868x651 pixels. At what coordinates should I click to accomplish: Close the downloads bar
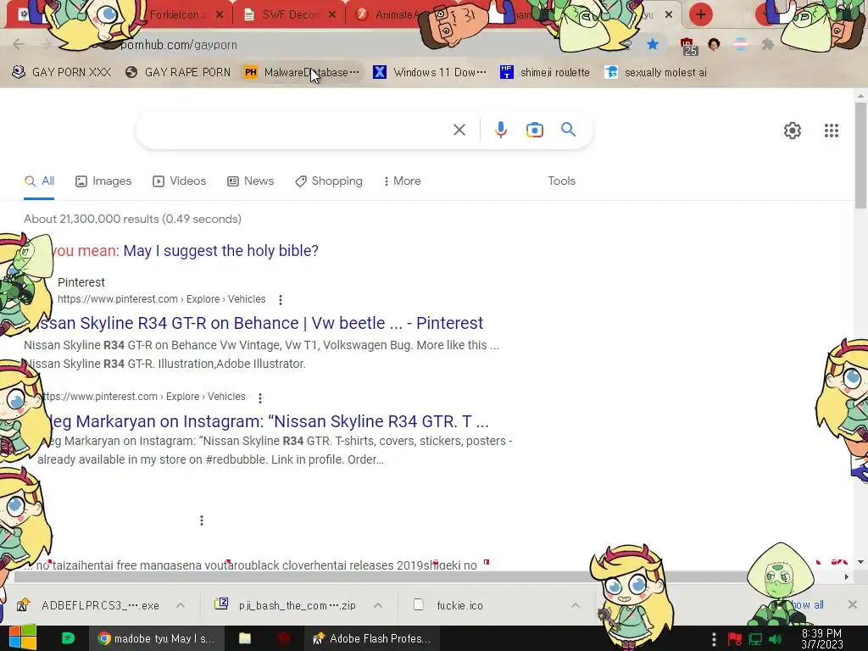[x=853, y=604]
